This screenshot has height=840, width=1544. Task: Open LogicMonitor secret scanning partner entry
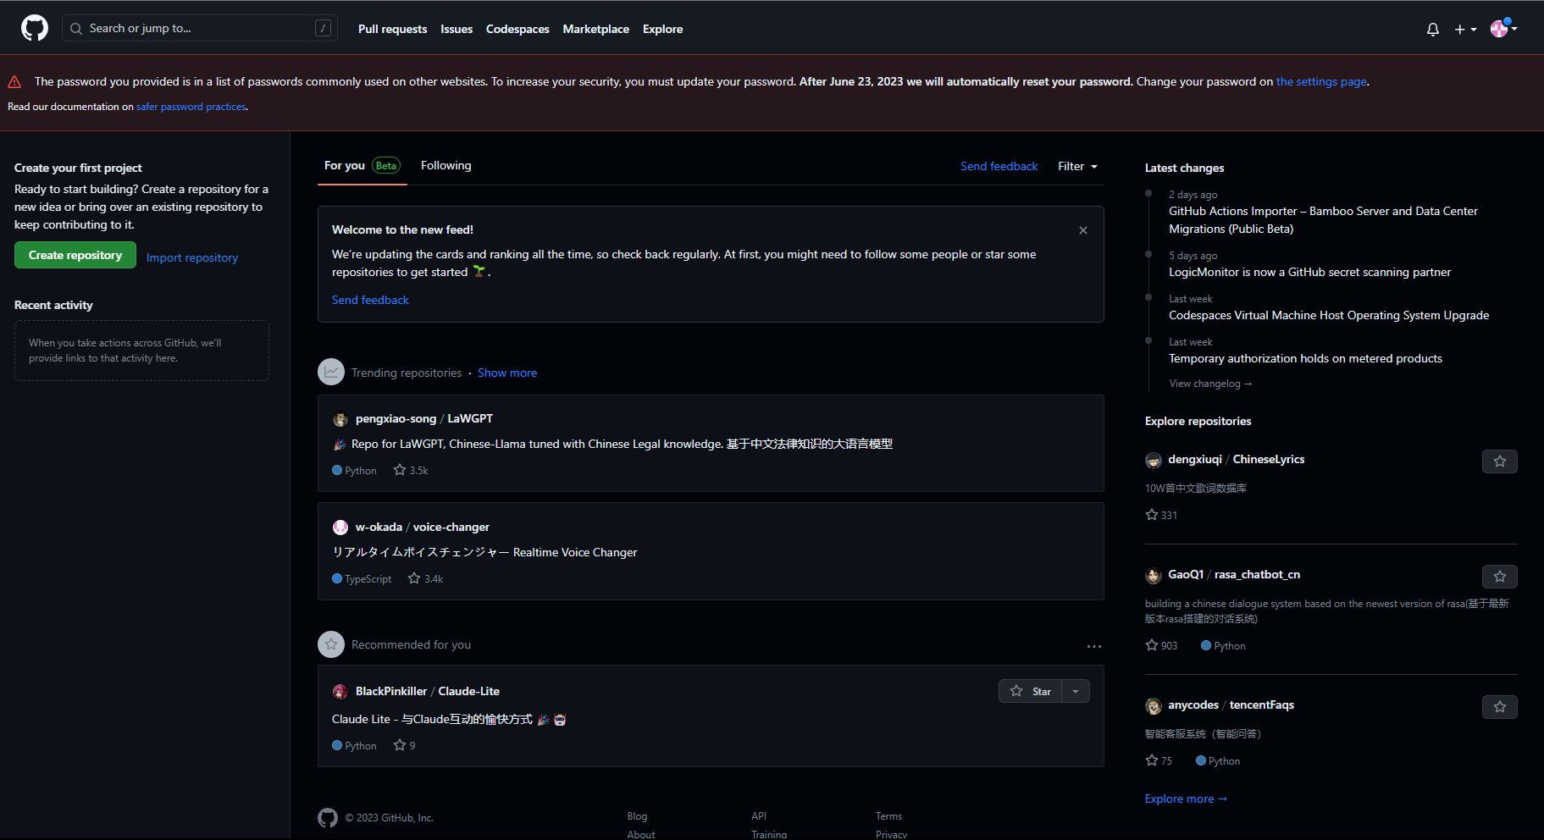pos(1309,272)
